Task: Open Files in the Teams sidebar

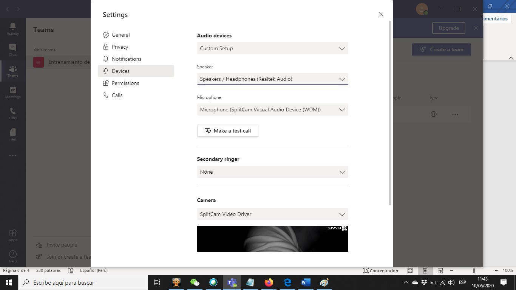Action: 12,134
